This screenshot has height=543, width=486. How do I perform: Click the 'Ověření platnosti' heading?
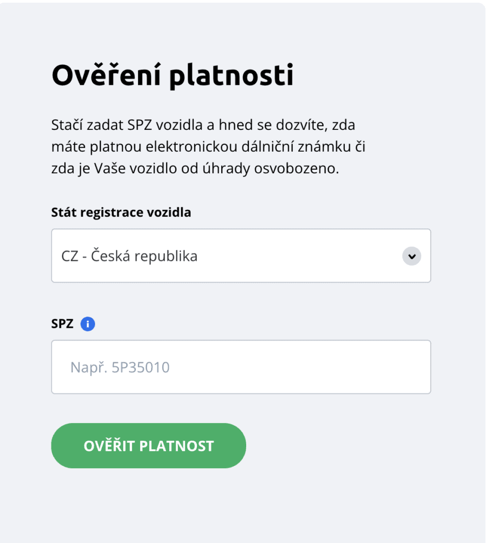click(172, 75)
